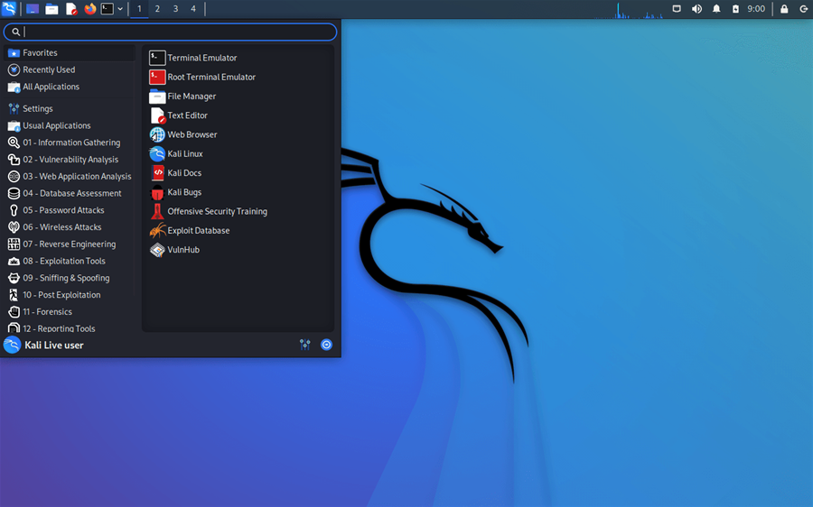Open 09 - Sniffing & Spoofing category

(70, 278)
